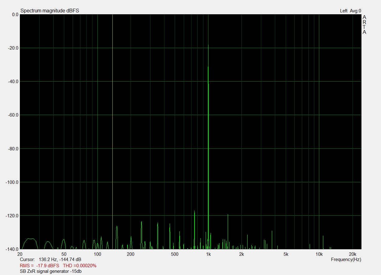
Task: Click the 100 Hz x-axis label
Action: point(97,254)
